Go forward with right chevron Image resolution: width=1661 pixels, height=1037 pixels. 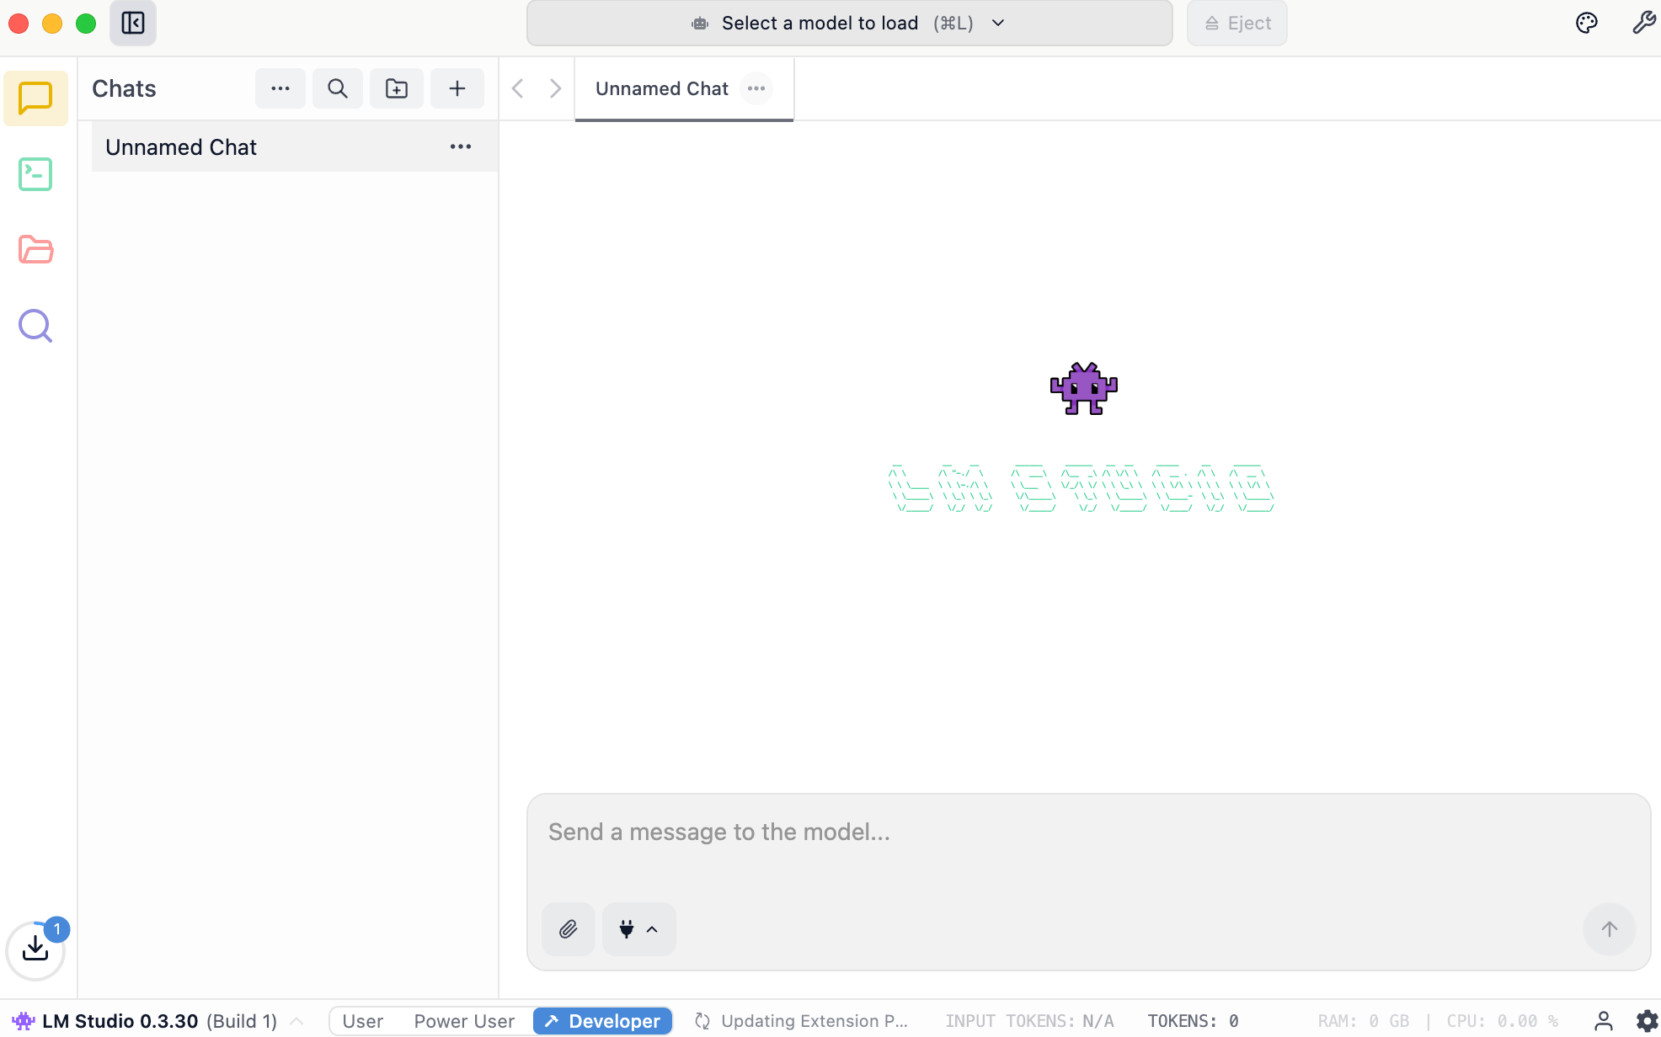555,88
